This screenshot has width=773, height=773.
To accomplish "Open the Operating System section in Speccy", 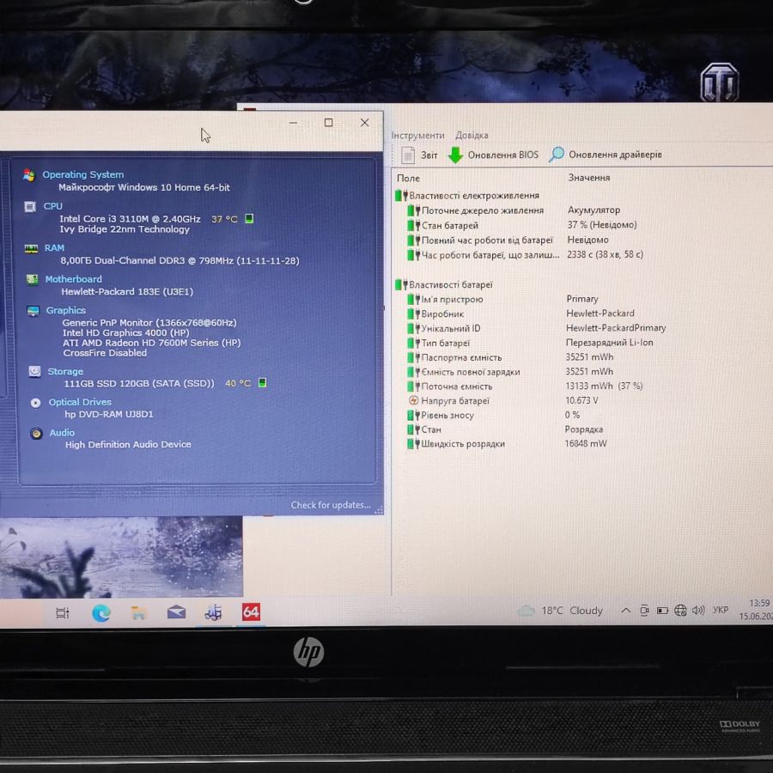I will [x=82, y=174].
